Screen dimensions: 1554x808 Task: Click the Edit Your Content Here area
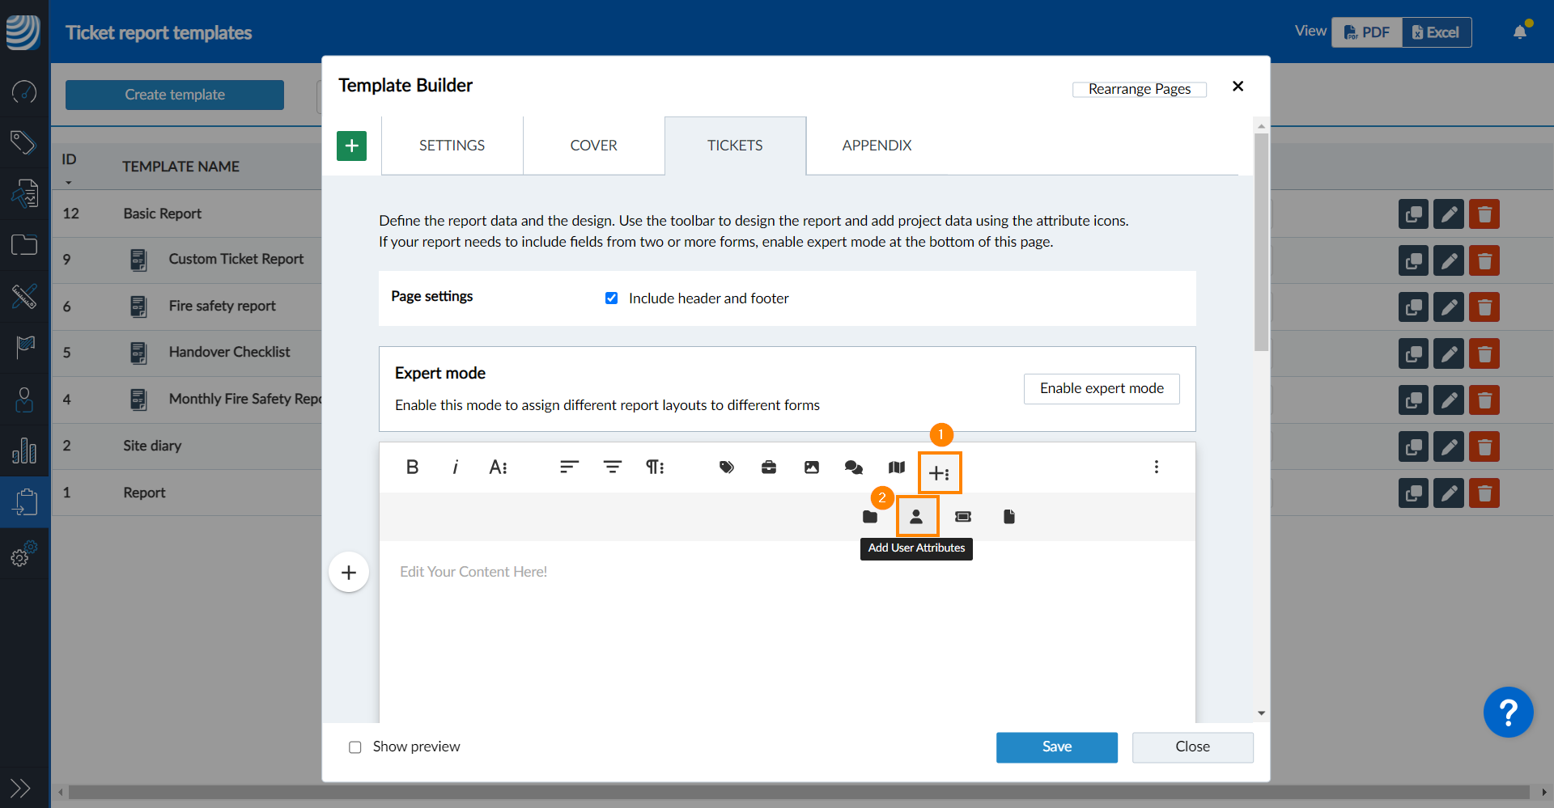pyautogui.click(x=473, y=573)
